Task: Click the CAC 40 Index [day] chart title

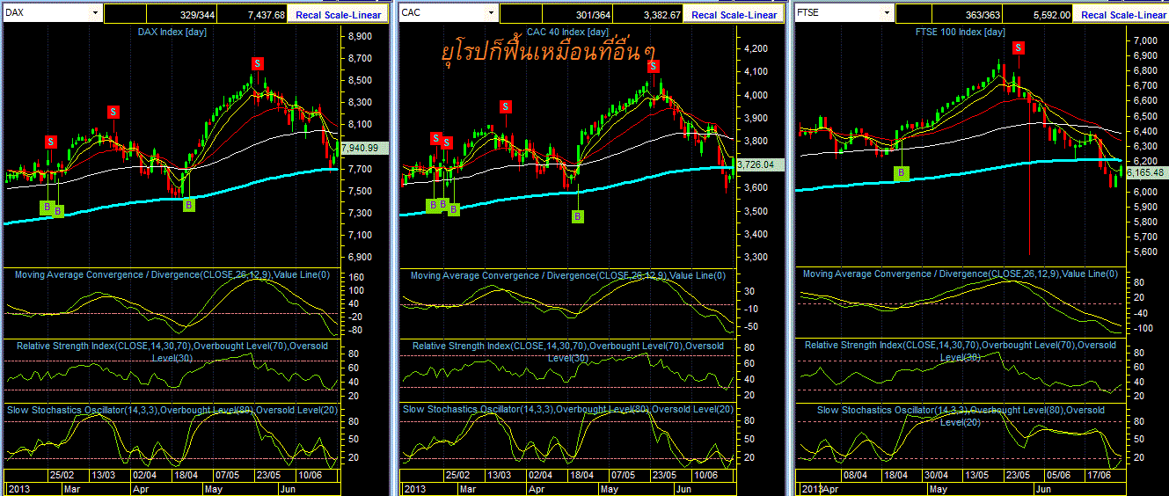Action: coord(567,32)
